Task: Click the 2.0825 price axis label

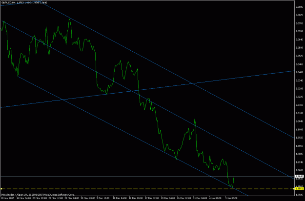Action: (299, 15)
